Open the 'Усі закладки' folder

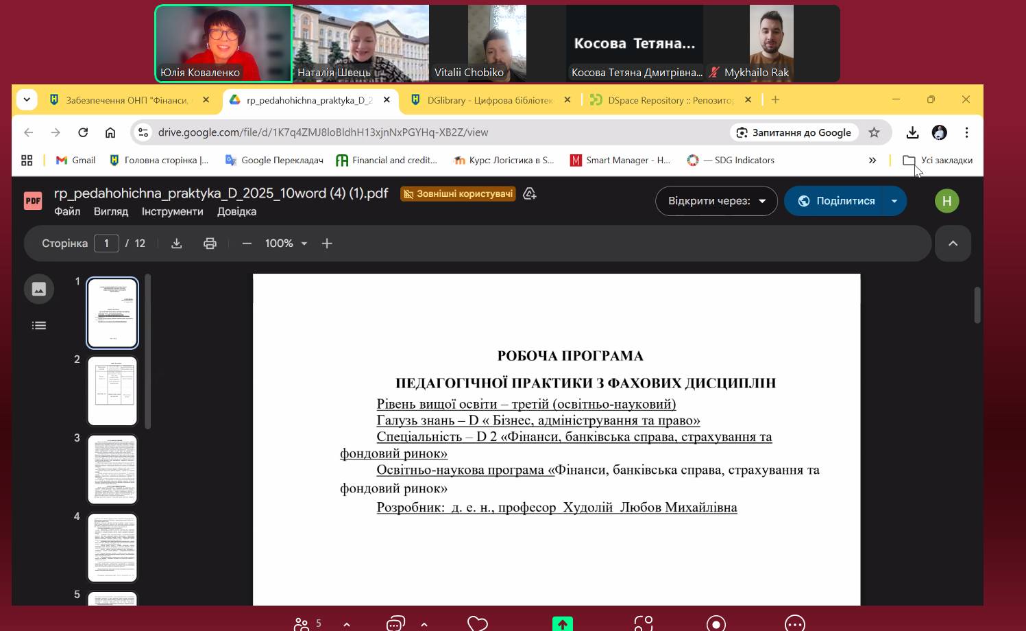coord(938,160)
